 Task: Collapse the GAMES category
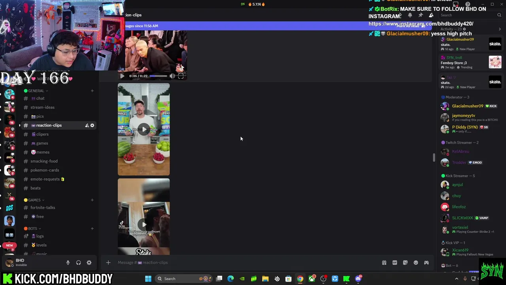click(x=34, y=200)
